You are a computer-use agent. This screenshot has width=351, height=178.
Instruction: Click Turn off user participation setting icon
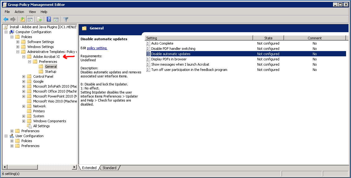(148, 70)
